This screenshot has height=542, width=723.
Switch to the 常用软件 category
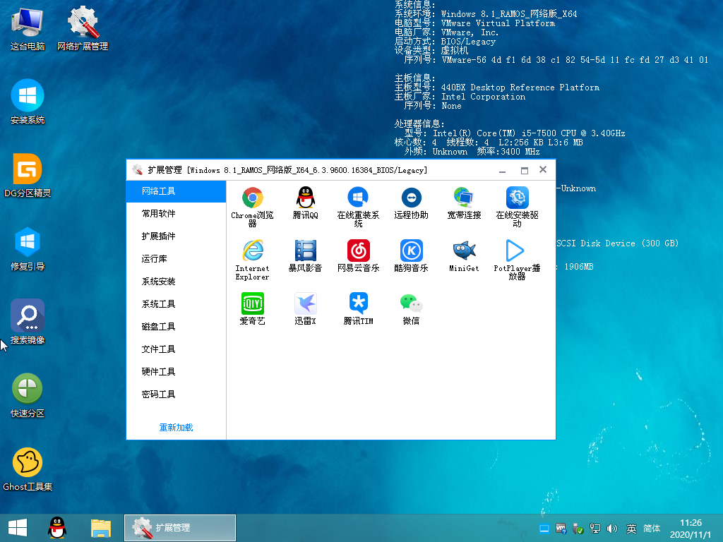pyautogui.click(x=176, y=213)
